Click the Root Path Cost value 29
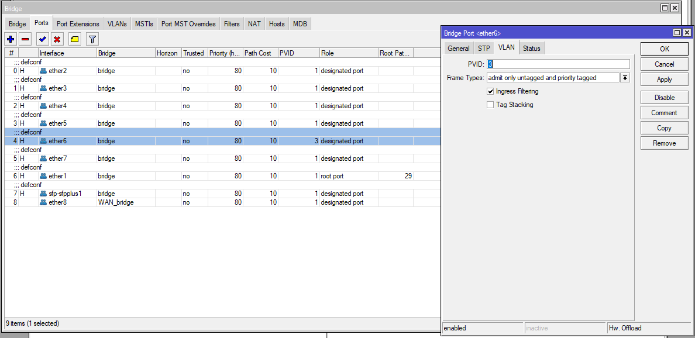 point(408,176)
